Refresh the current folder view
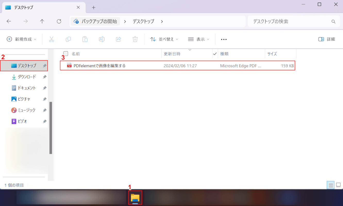Screen dimensions: 343x206 59,21
